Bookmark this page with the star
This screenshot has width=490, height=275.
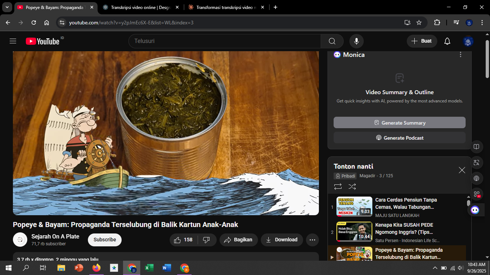419,23
